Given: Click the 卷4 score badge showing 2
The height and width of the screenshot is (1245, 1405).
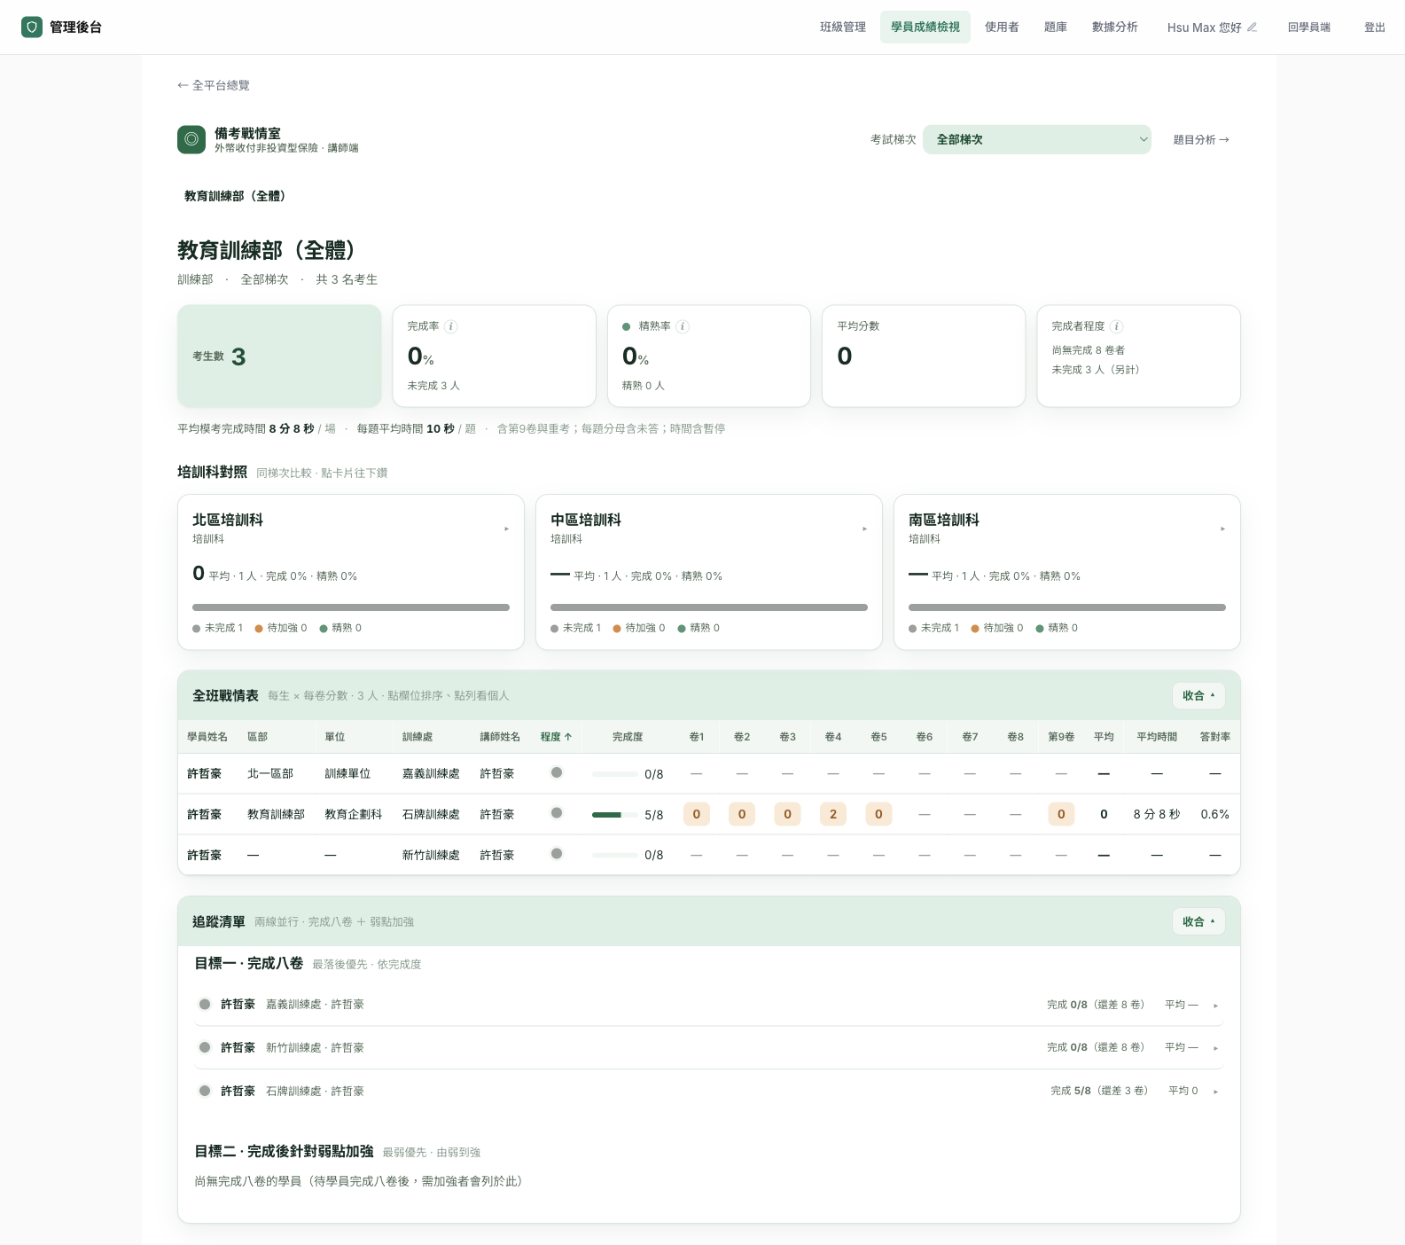Looking at the screenshot, I should click(x=833, y=814).
